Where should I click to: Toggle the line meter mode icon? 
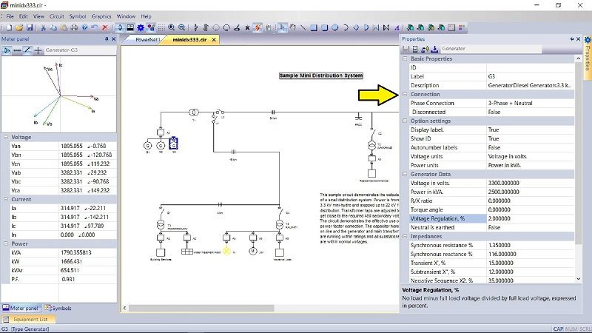tap(17, 50)
